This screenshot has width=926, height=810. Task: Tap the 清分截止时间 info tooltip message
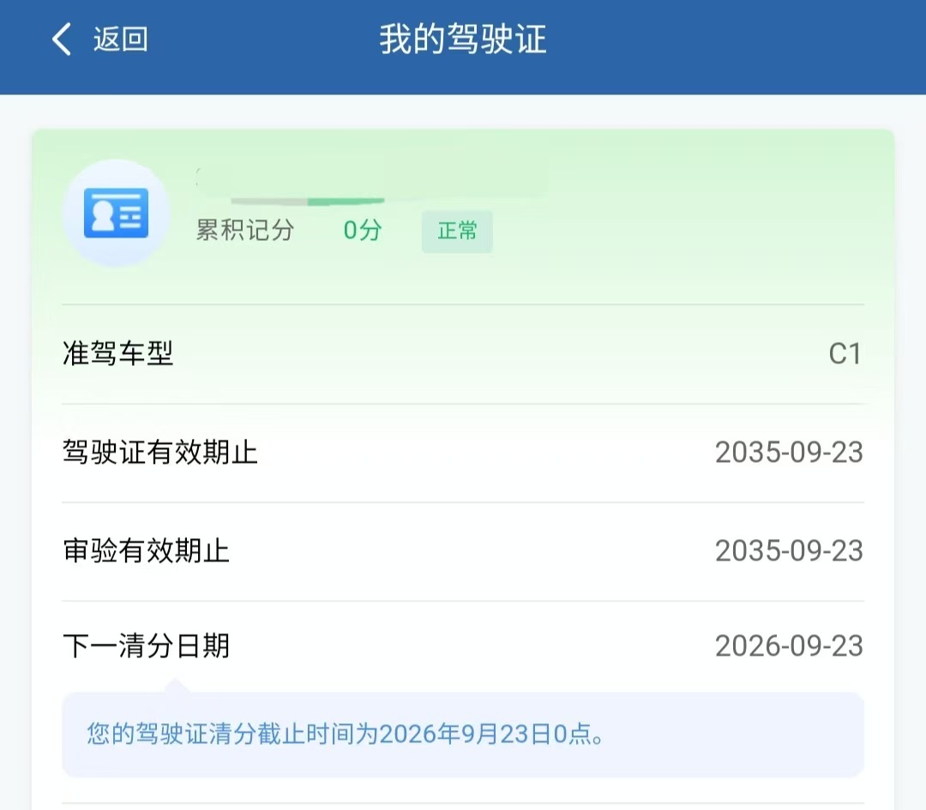(463, 735)
